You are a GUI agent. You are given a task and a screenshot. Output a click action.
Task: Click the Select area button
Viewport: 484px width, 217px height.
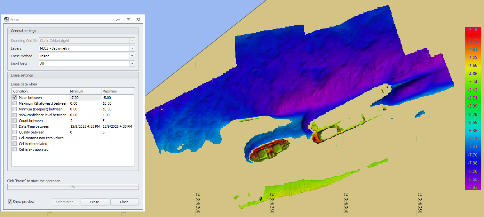click(65, 202)
